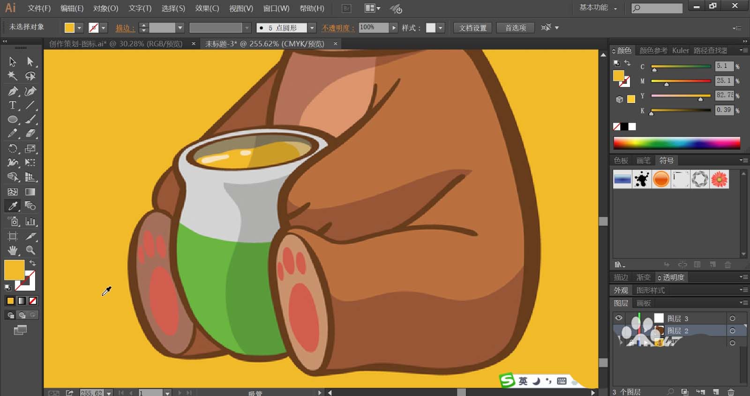Set toolbox paint mode to Color
Screen dimensions: 750x396
[x=10, y=301]
